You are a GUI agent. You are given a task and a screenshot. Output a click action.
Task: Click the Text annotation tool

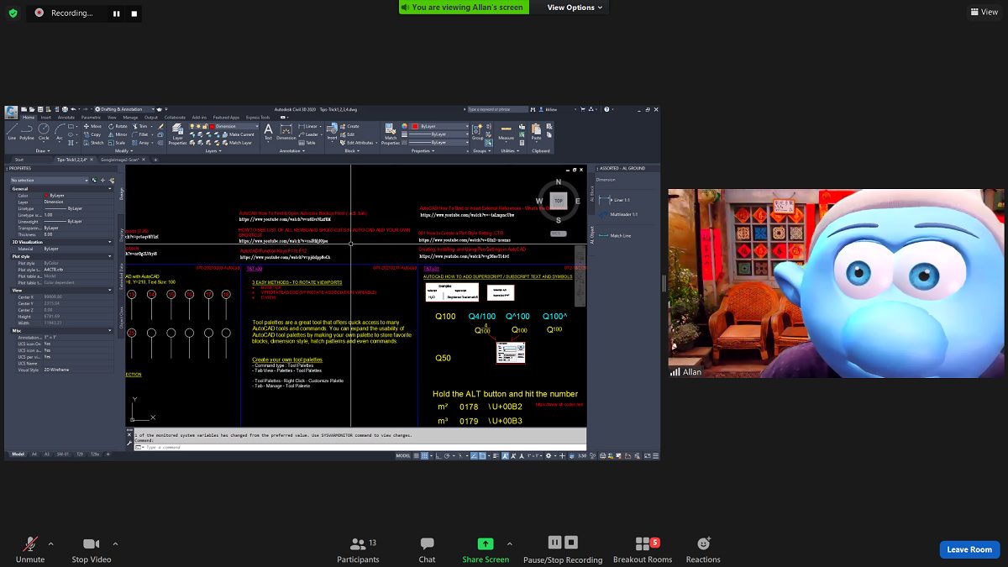tap(268, 133)
